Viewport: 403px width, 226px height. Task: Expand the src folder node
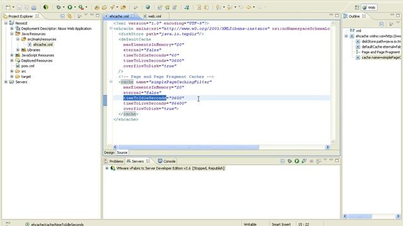coord(12,71)
